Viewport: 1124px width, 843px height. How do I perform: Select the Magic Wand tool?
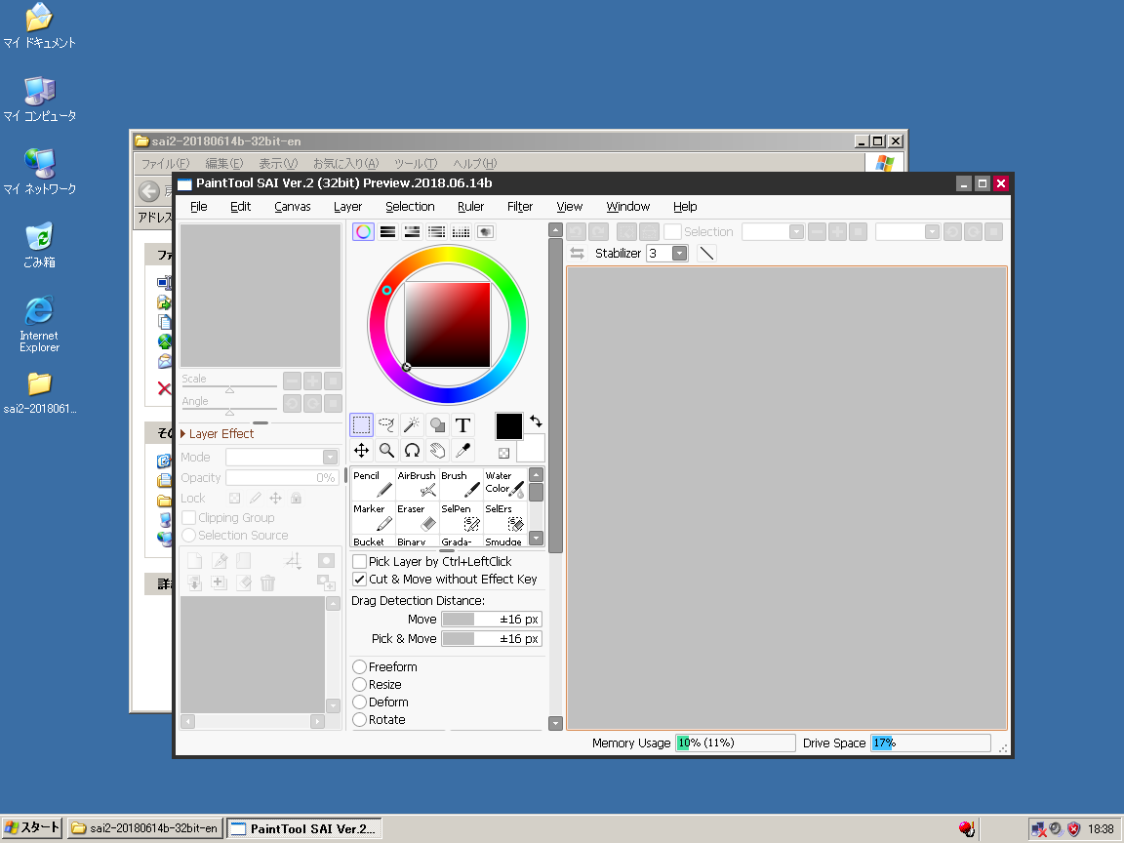click(412, 424)
